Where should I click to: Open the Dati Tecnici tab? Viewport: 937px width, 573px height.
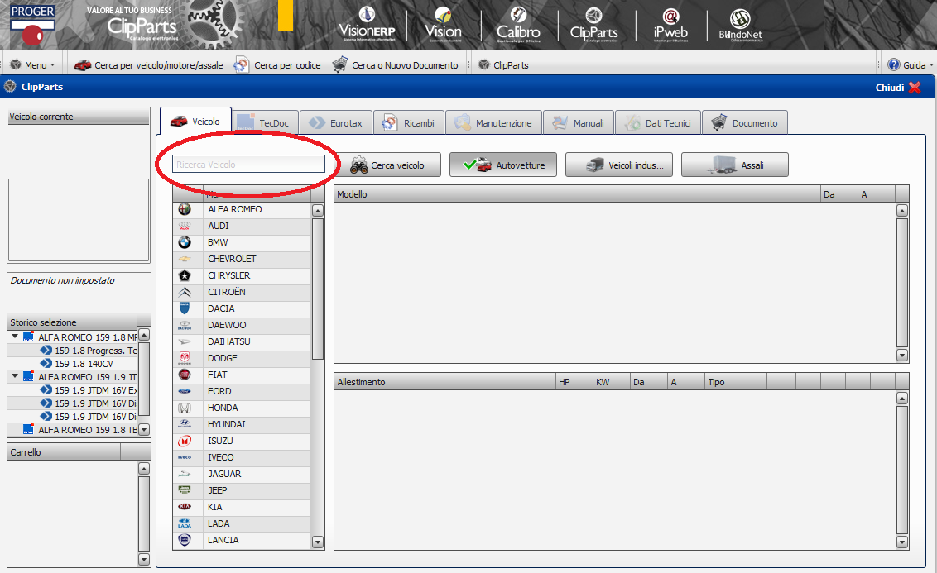coord(658,123)
